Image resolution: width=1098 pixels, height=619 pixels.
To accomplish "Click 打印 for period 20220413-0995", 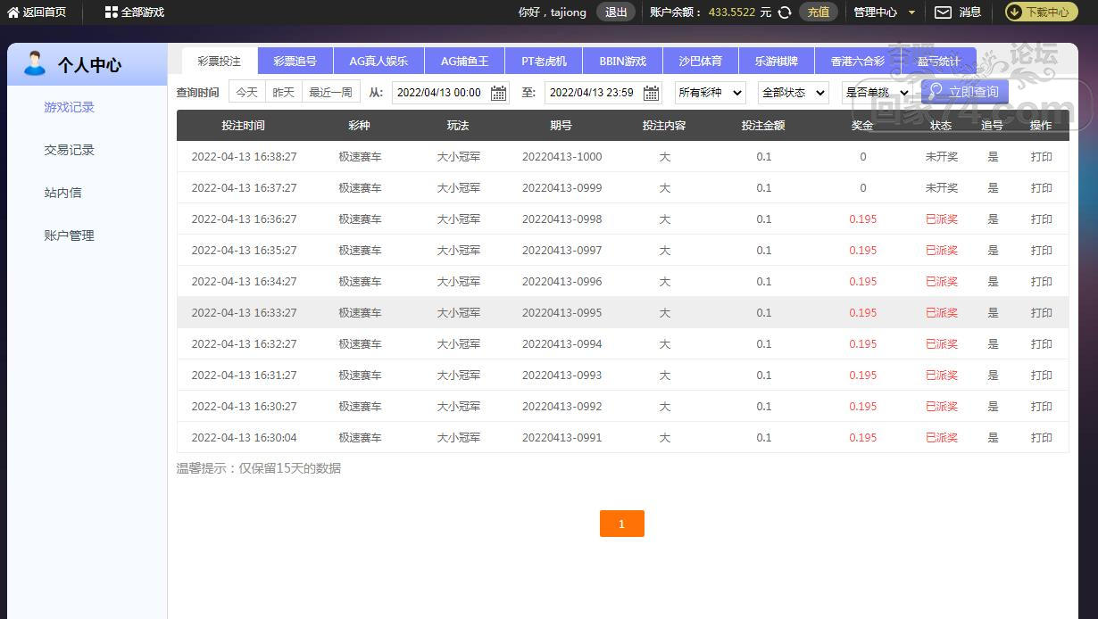I will [x=1042, y=313].
